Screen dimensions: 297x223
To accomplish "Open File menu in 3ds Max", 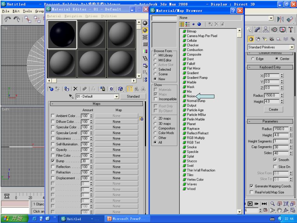I will 5,11.
